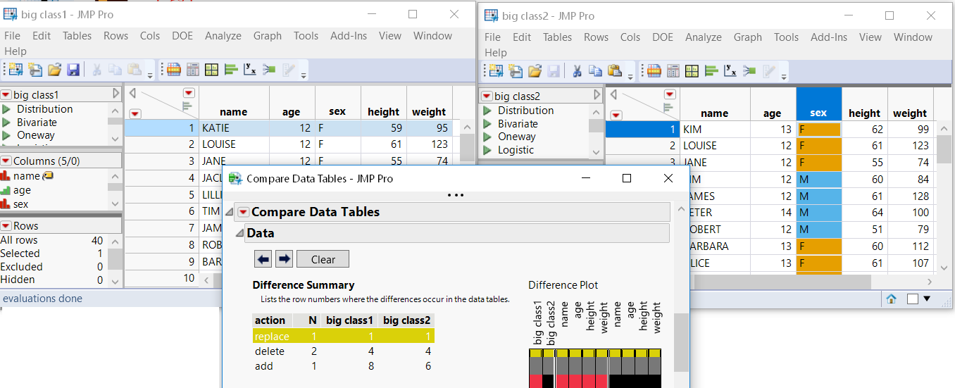Run the Logistic script in big class2
Screen dimensions: 955x388
(516, 150)
